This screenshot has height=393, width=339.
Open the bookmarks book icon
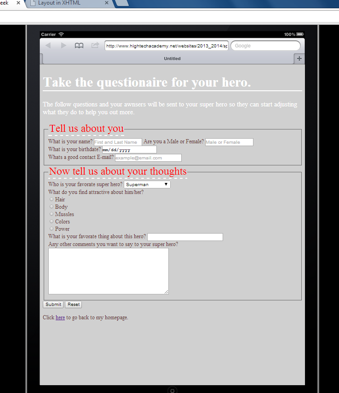(x=79, y=46)
